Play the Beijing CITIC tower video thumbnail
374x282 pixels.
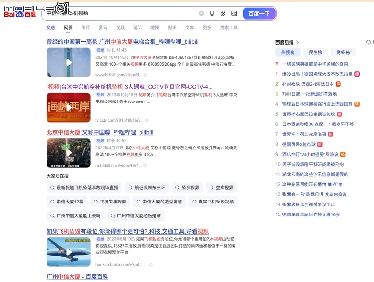tap(69, 153)
